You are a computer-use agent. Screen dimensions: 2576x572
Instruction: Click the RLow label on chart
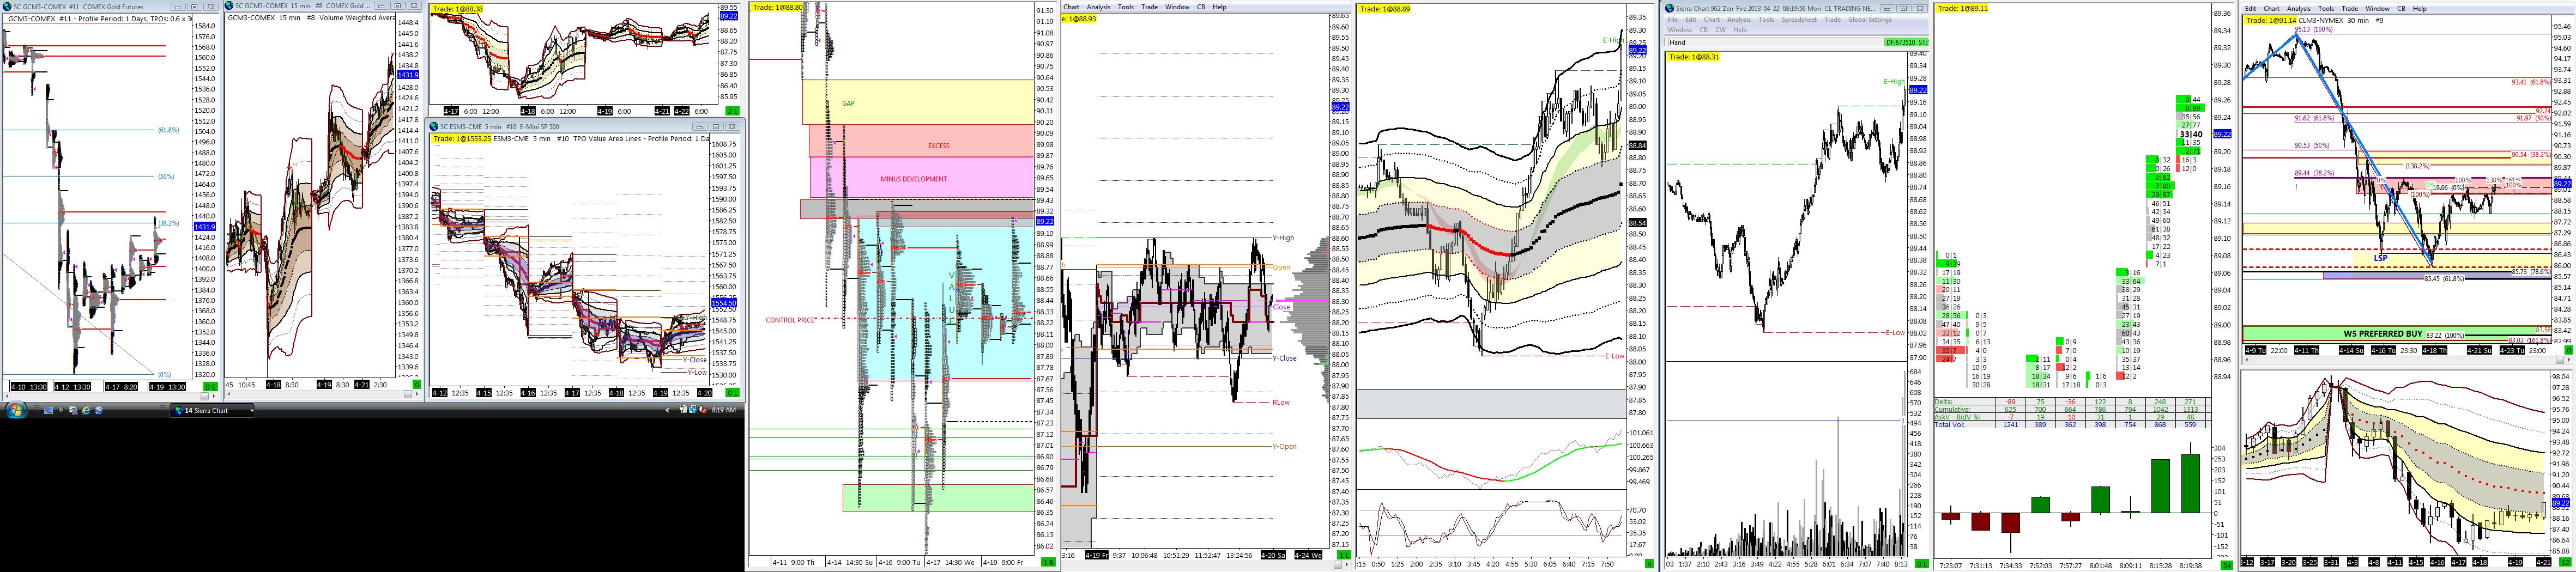1281,402
